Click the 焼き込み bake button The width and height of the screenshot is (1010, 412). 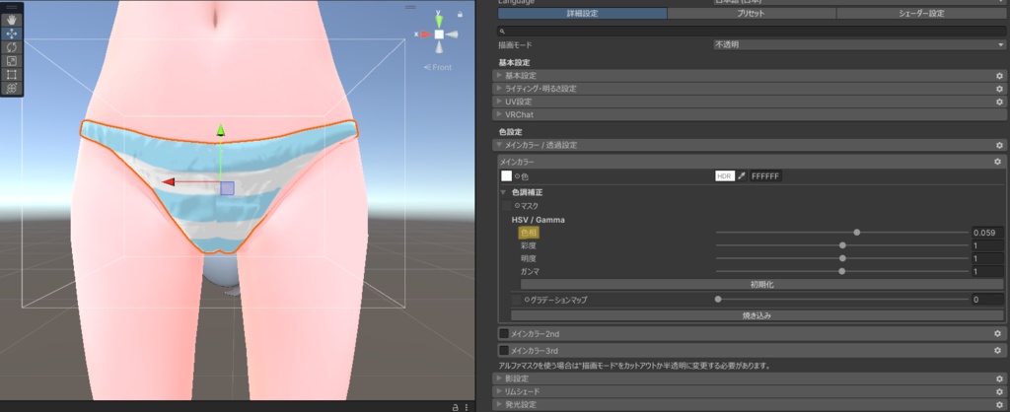pyautogui.click(x=757, y=316)
